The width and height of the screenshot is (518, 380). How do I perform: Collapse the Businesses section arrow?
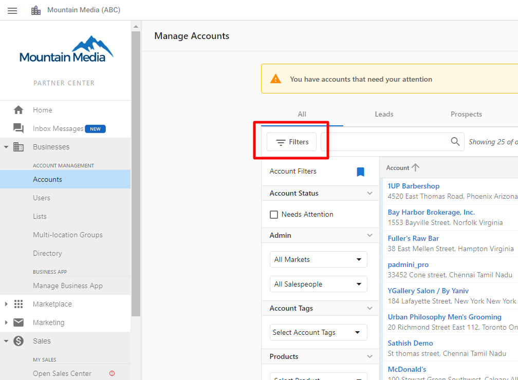(x=6, y=147)
